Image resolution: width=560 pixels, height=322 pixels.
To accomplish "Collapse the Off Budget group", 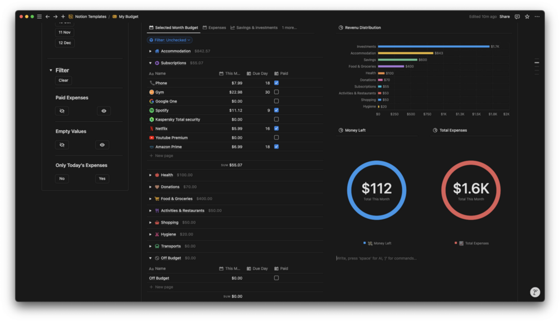I will click(x=150, y=258).
